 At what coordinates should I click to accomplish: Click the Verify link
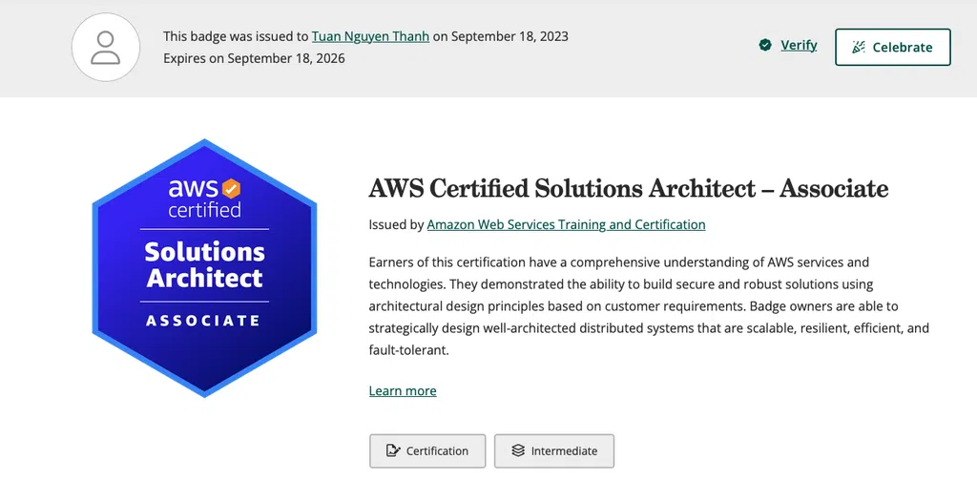pyautogui.click(x=799, y=45)
